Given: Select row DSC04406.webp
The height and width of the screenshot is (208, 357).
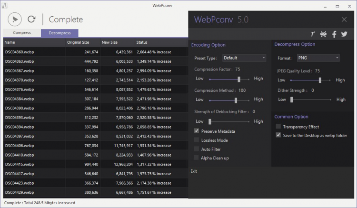Looking at the screenshot, I should 96,146.
